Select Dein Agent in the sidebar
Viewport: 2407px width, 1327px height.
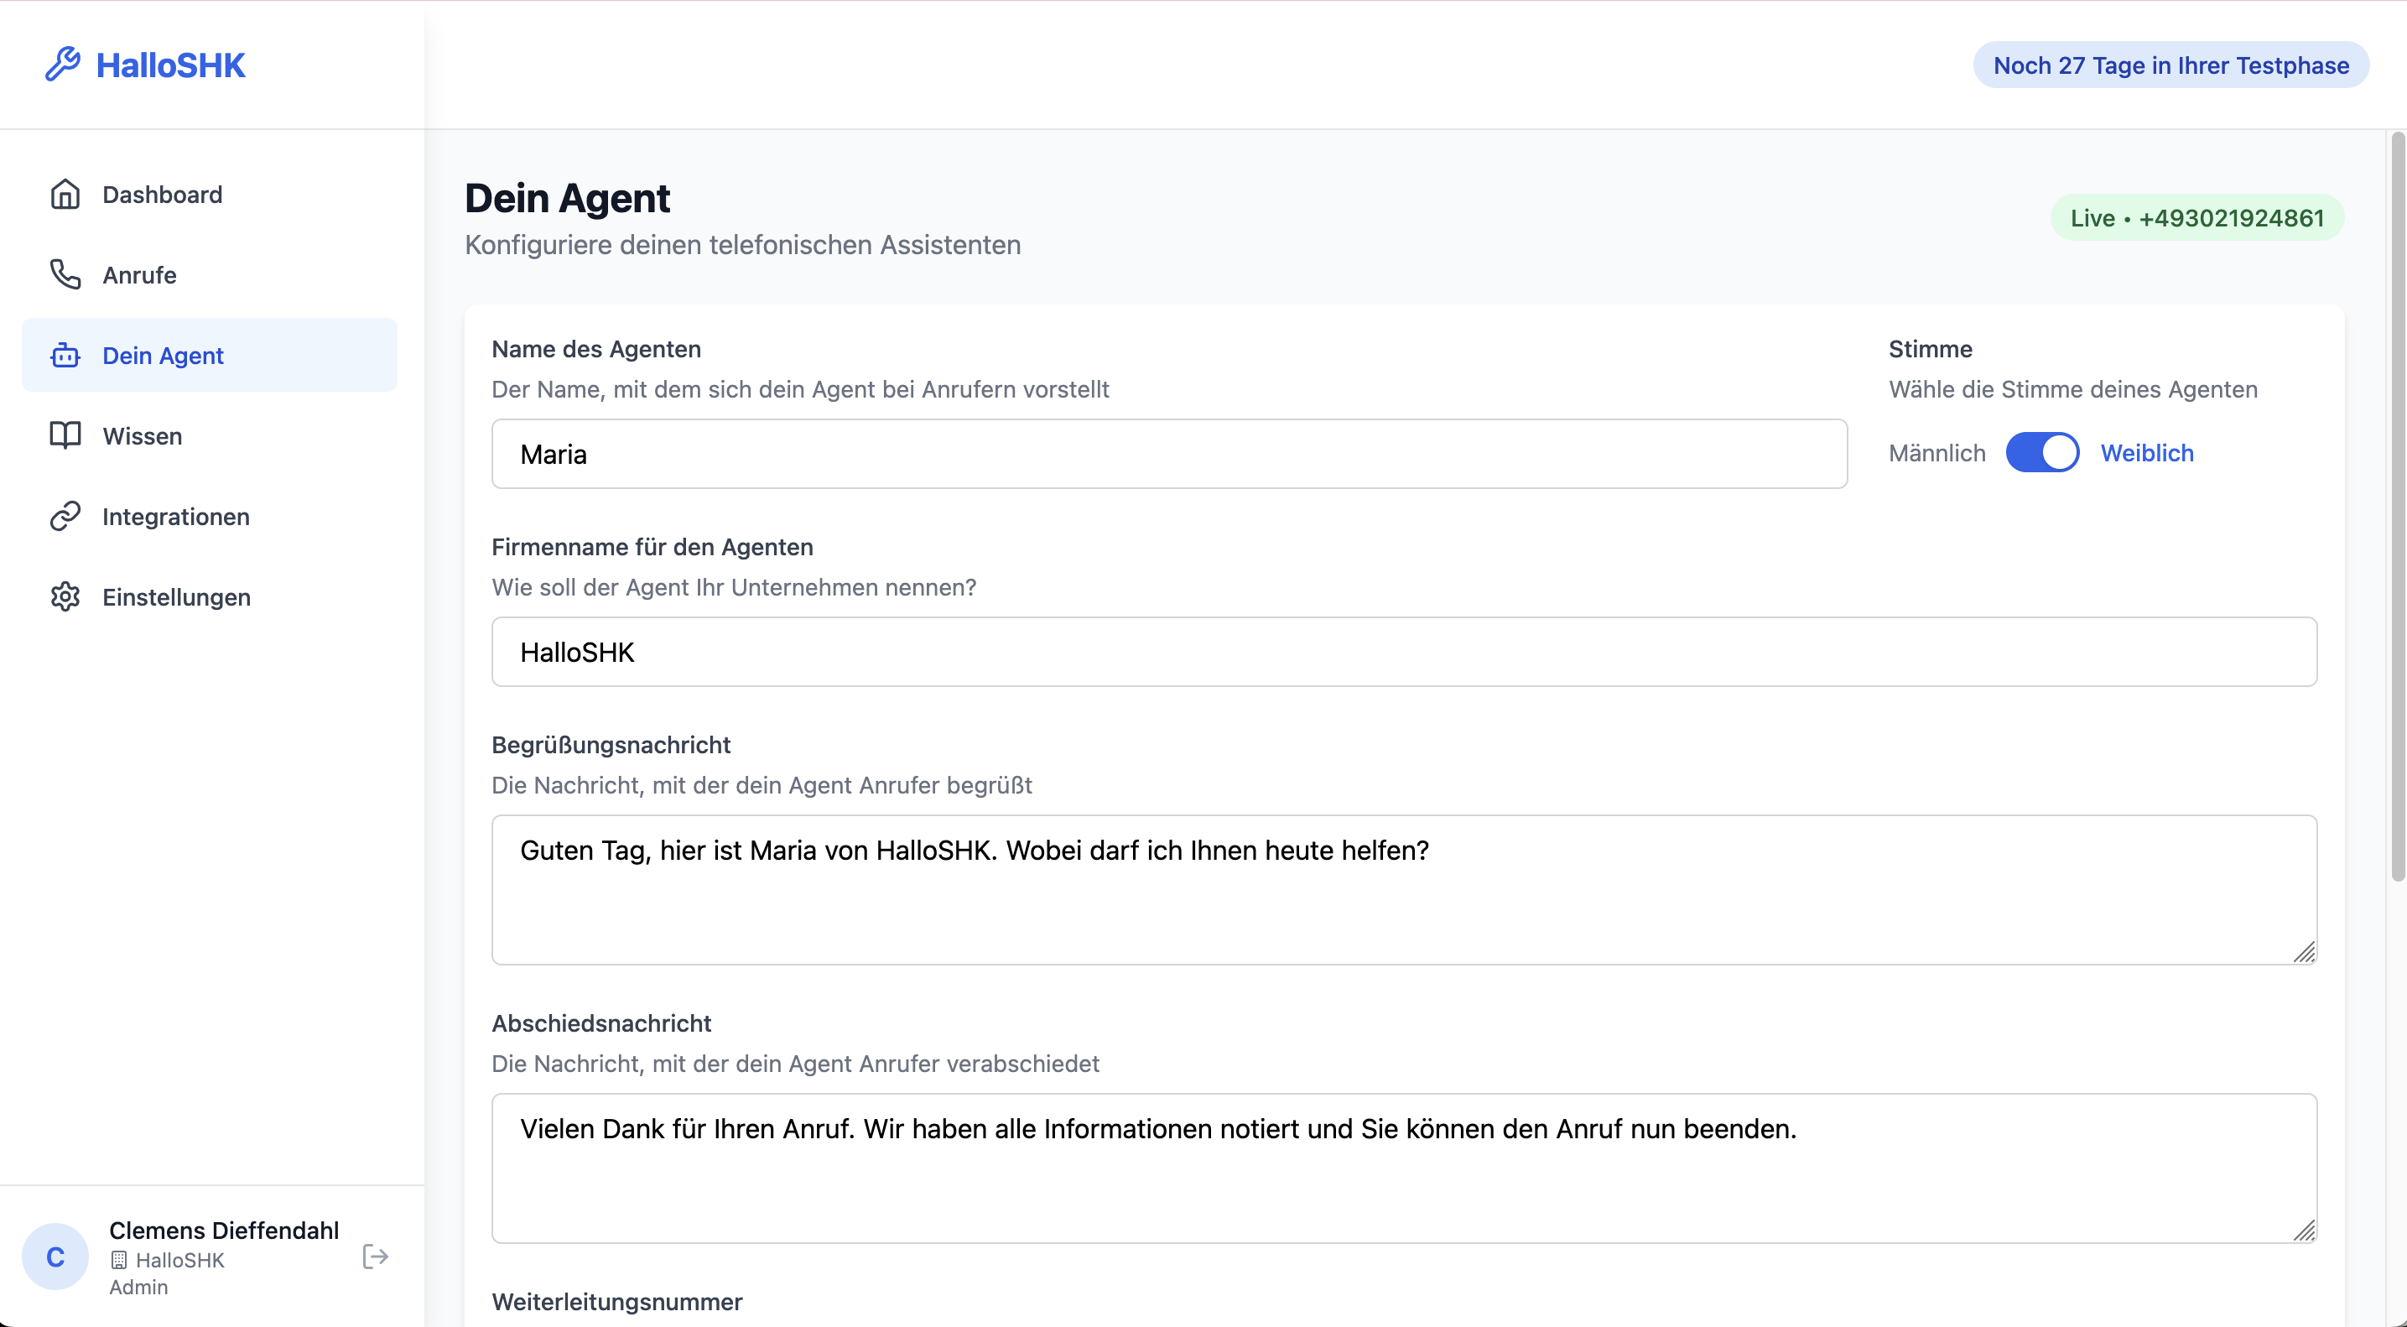pyautogui.click(x=210, y=355)
